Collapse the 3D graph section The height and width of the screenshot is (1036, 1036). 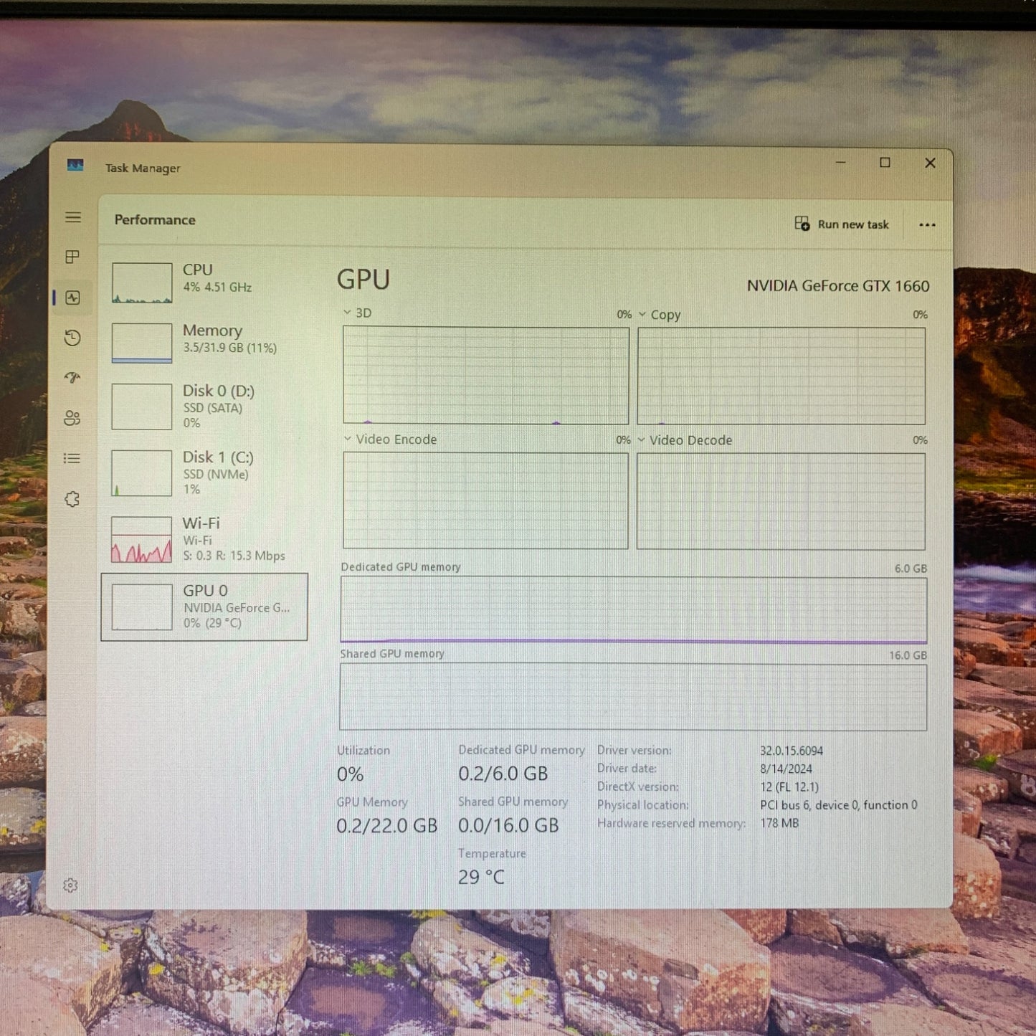point(347,313)
